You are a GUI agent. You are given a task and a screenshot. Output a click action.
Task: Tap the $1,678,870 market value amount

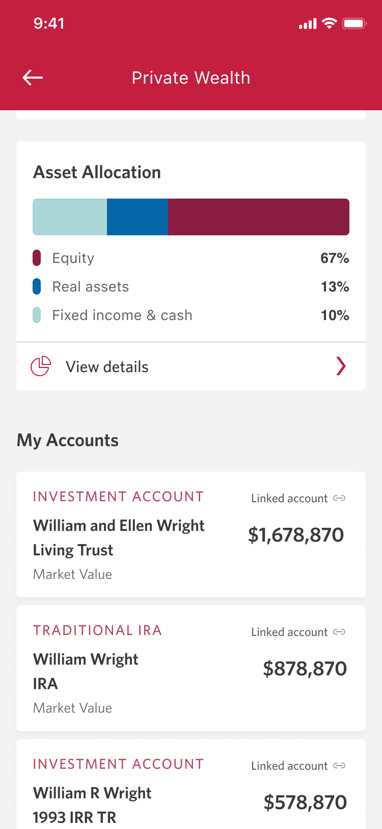pos(296,535)
